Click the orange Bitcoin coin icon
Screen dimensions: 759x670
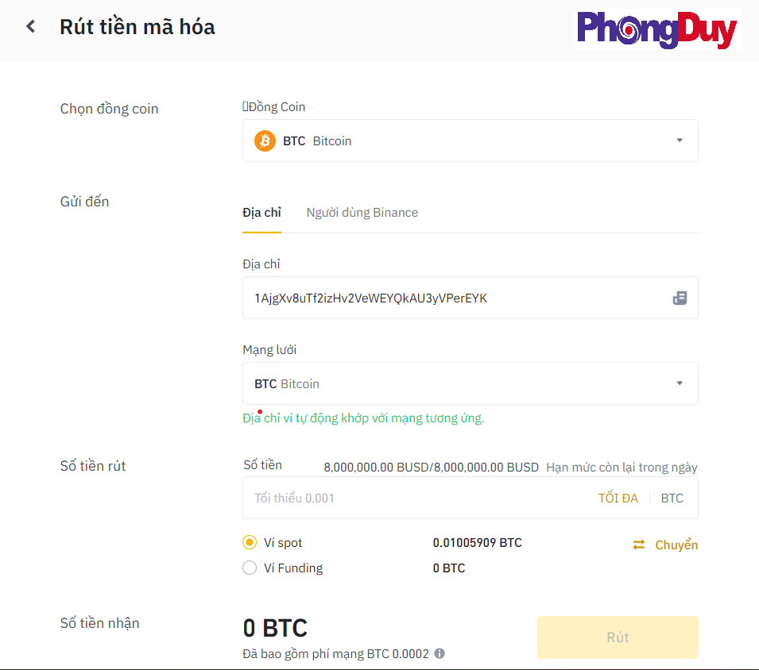point(265,141)
